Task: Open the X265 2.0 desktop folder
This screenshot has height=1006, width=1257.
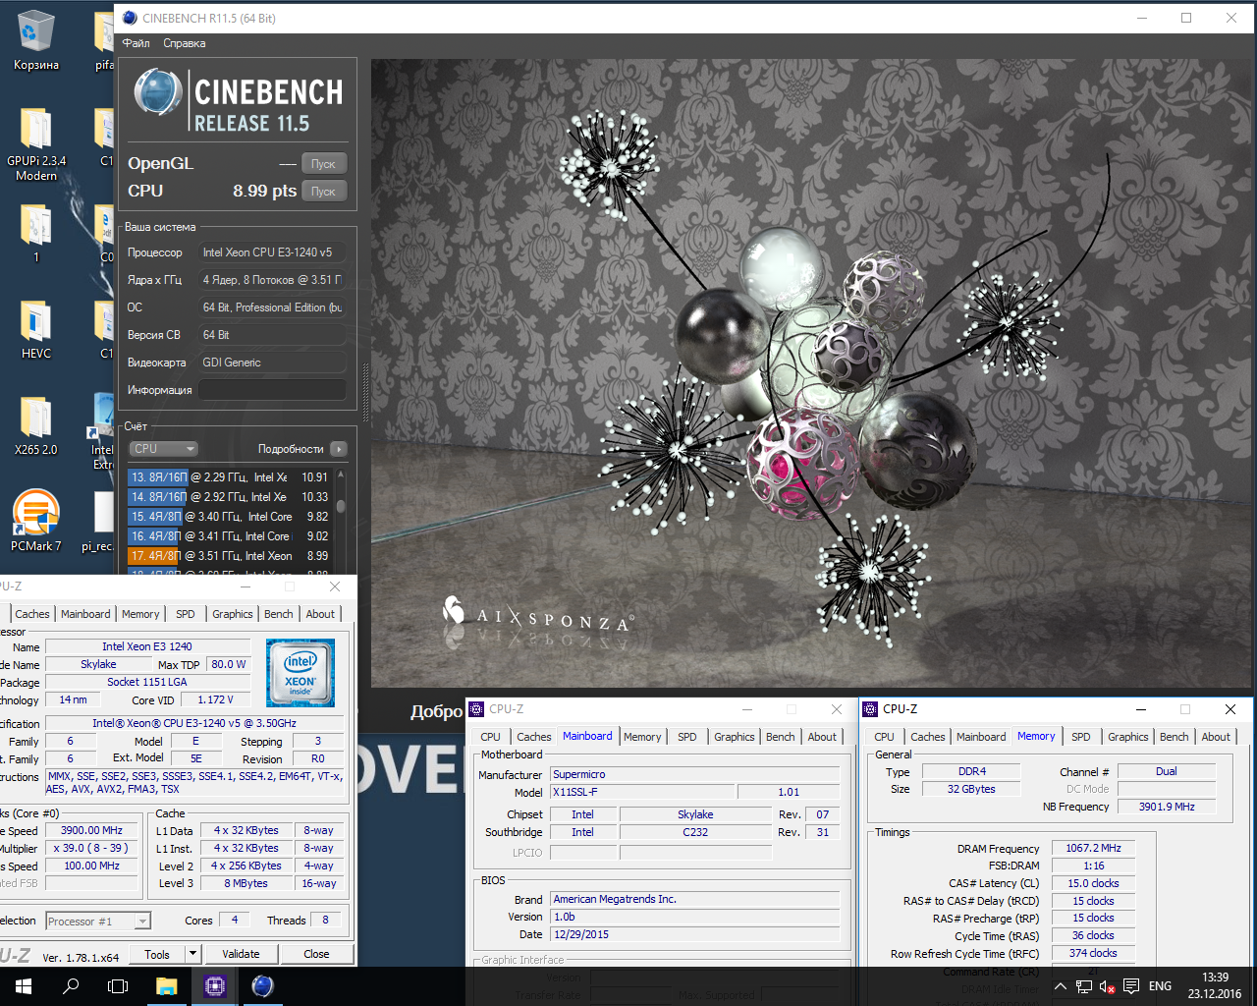Action: tap(35, 425)
